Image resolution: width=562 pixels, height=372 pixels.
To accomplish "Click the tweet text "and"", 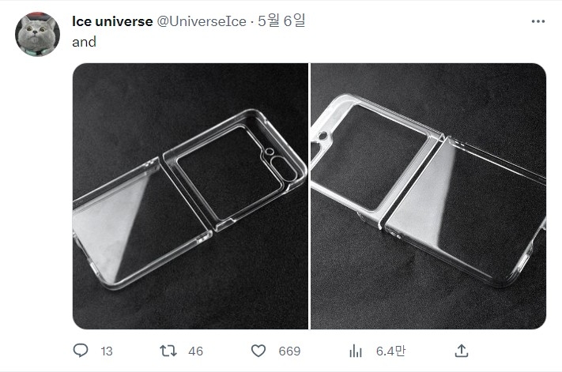I will [x=85, y=42].
